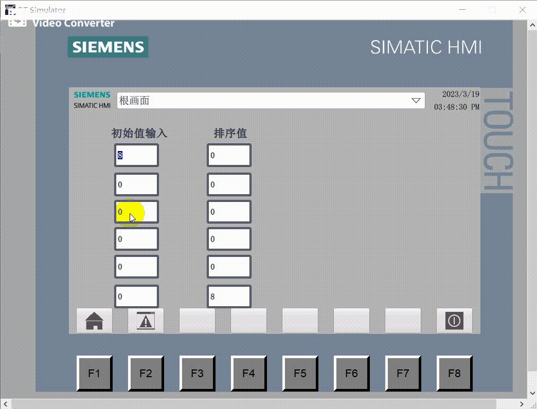Select the first 初始值输入 field containing 8
This screenshot has width=537, height=409.
(136, 155)
